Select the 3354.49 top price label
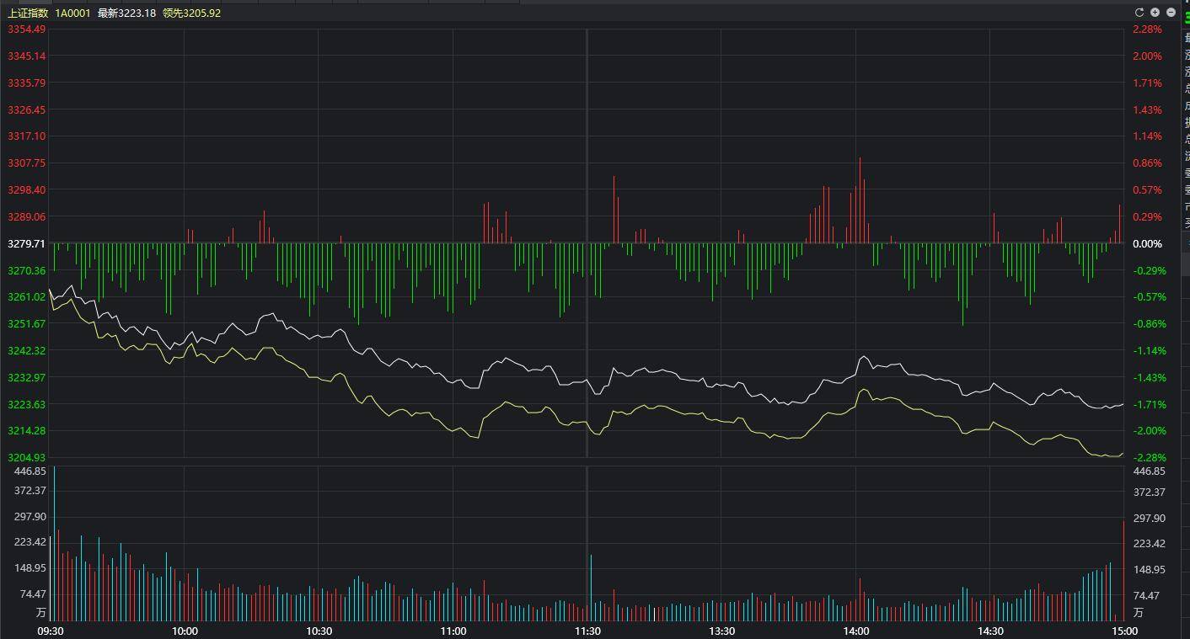 point(26,29)
